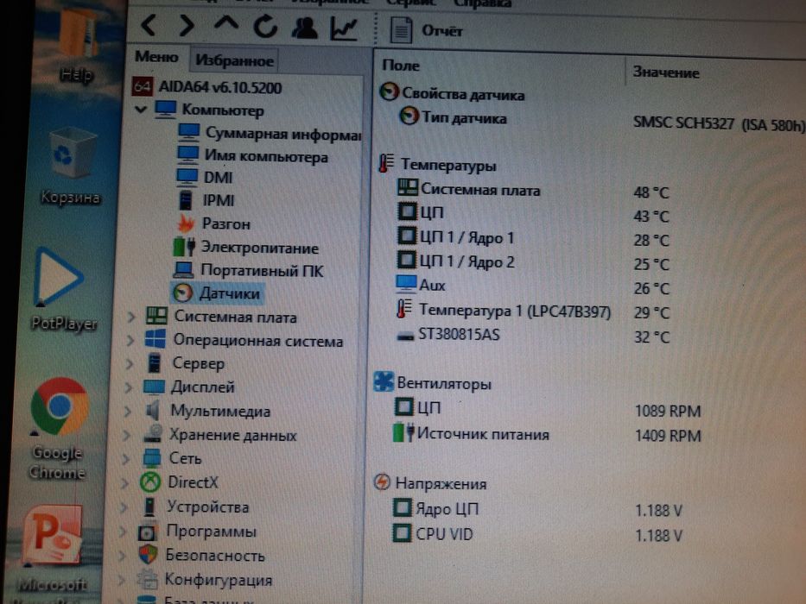Collapse the Компьютер tree node
Viewport: 806px width, 604px height.
point(141,109)
